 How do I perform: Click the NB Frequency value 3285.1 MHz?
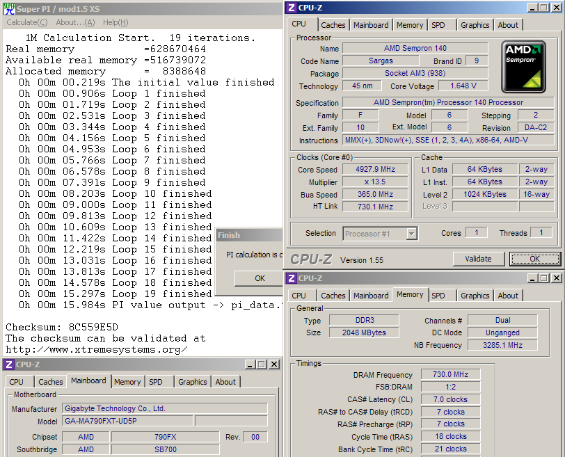tap(502, 345)
